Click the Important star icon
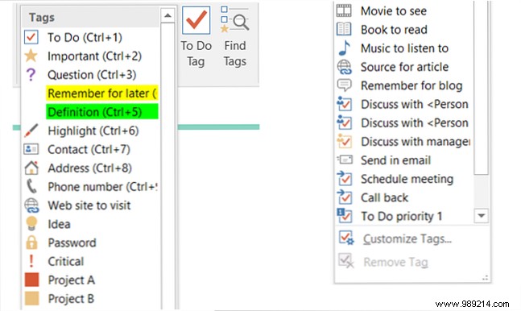Image resolution: width=521 pixels, height=311 pixels. (31, 56)
